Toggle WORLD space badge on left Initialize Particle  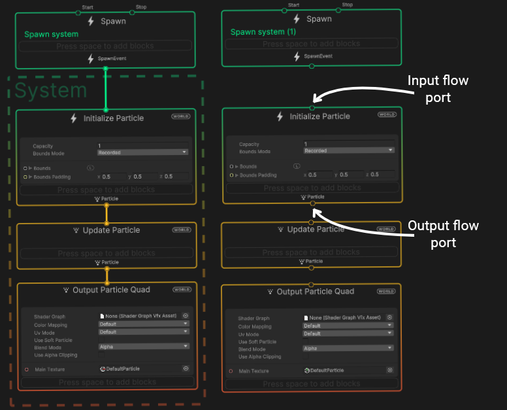[181, 116]
